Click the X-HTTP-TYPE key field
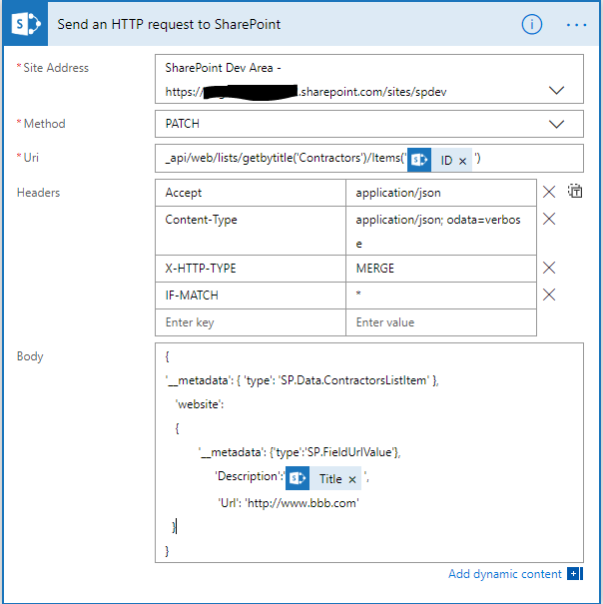 point(251,269)
